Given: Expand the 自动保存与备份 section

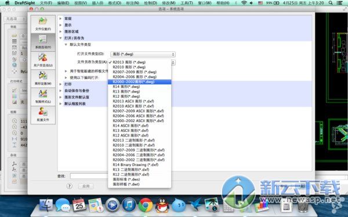Looking at the screenshot, I should (60, 91).
